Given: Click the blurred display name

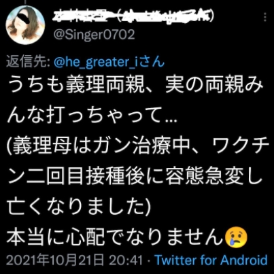Looking at the screenshot, I should (x=133, y=17).
